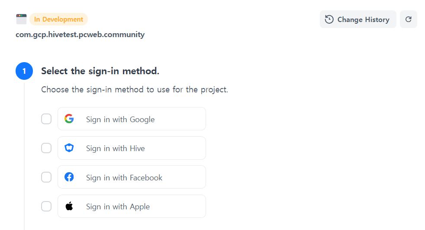Click the Hive shield logo icon
Image resolution: width=425 pixels, height=230 pixels.
(69, 148)
